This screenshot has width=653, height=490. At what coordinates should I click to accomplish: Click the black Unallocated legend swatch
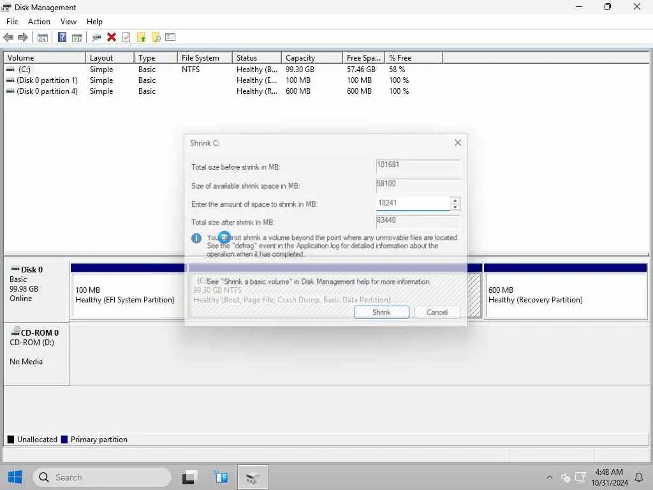click(11, 439)
